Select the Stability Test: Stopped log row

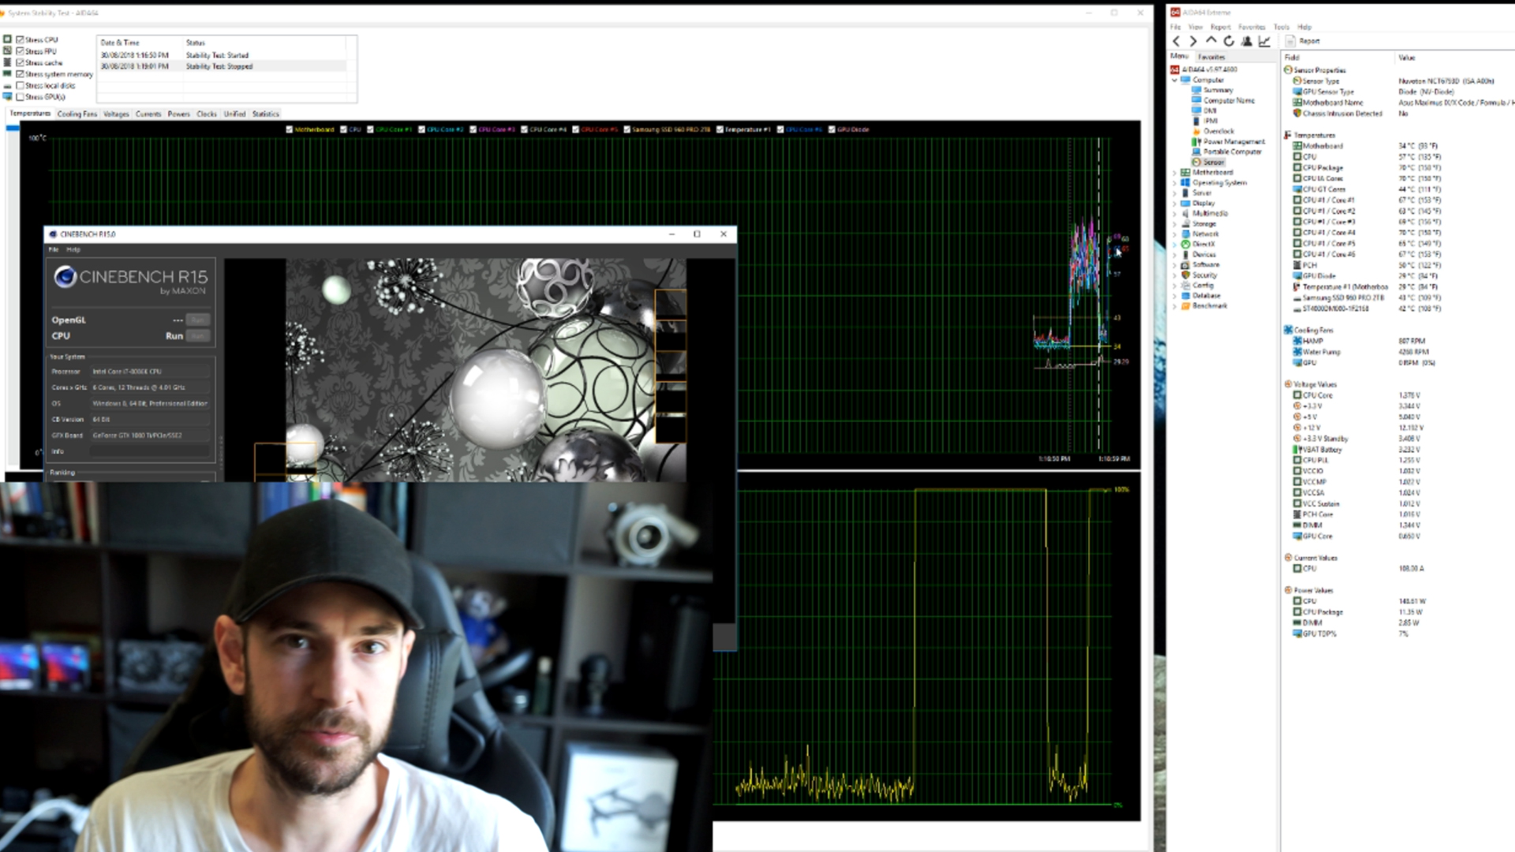223,66
